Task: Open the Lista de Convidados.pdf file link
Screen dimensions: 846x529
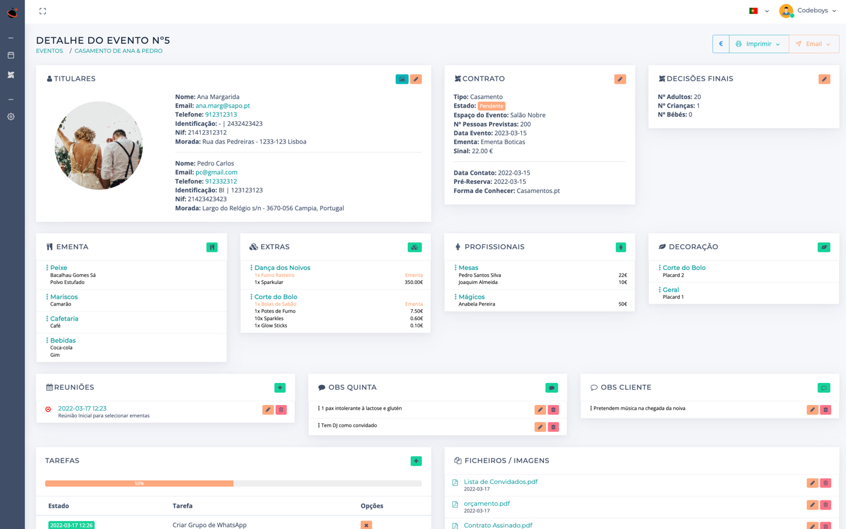Action: [x=501, y=481]
